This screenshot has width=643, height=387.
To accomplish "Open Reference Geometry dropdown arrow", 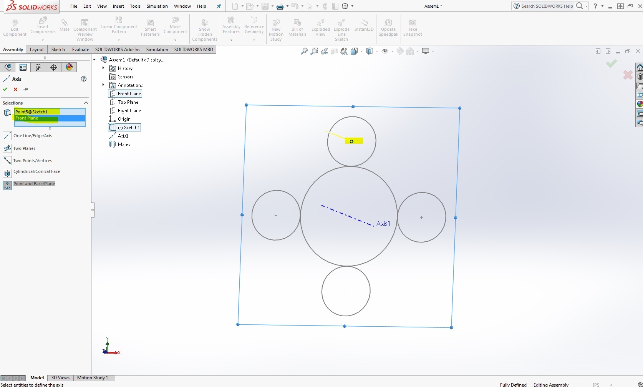I will (x=254, y=40).
